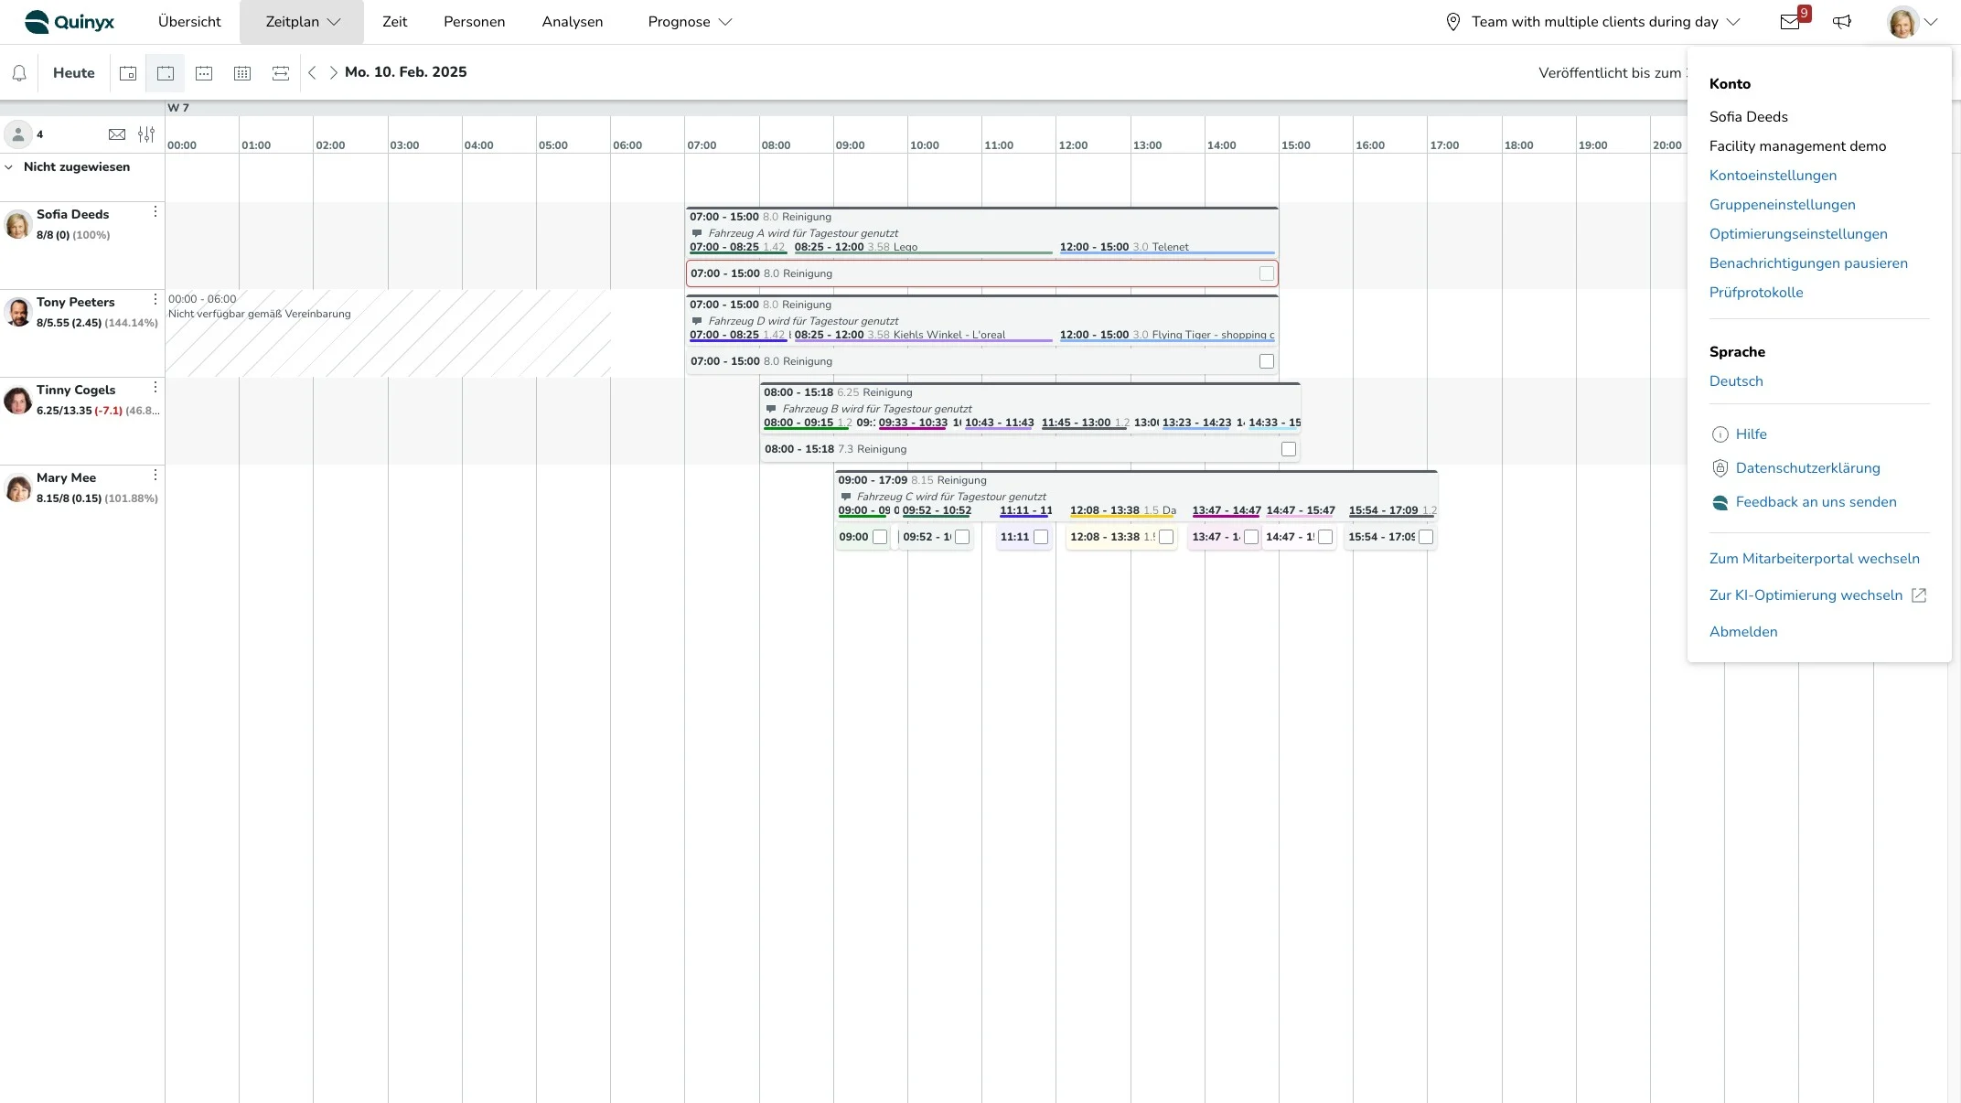Click the megaphone announcements icon
The image size is (1961, 1103).
pyautogui.click(x=1842, y=22)
